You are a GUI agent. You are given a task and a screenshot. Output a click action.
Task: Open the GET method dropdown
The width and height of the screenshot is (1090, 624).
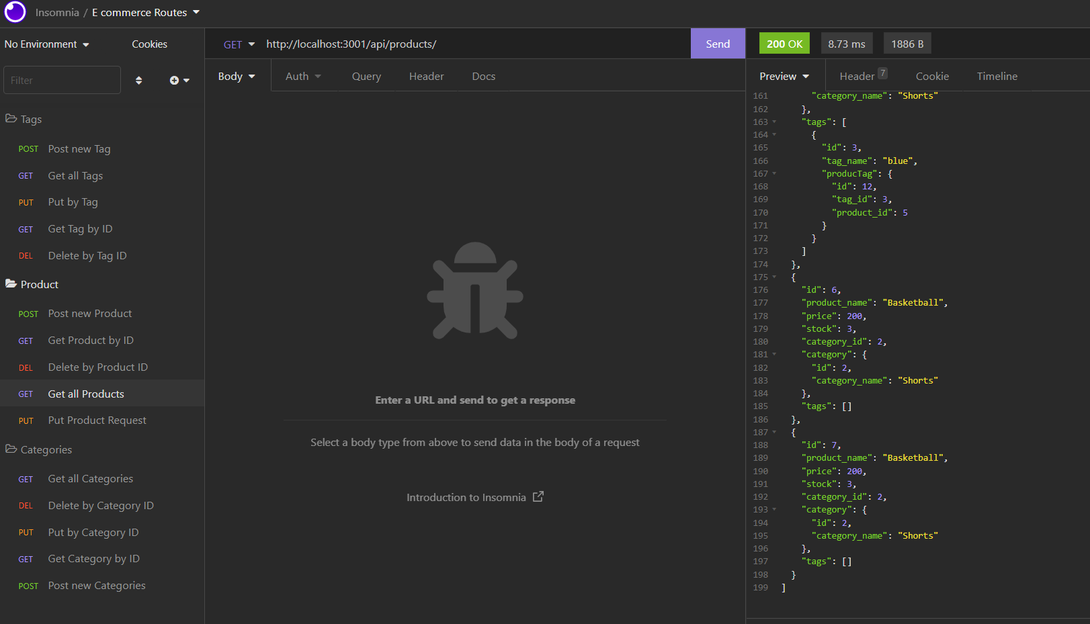(x=239, y=44)
